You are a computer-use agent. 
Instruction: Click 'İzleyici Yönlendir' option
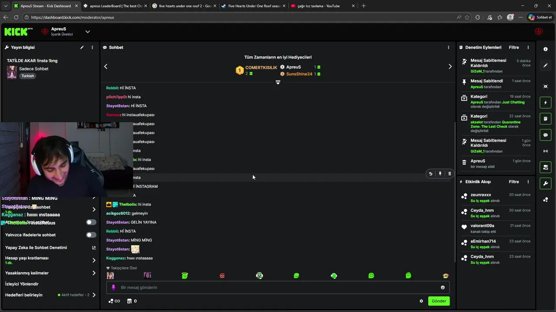[x=22, y=284]
